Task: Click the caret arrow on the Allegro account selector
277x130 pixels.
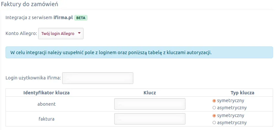Action: 79,33
